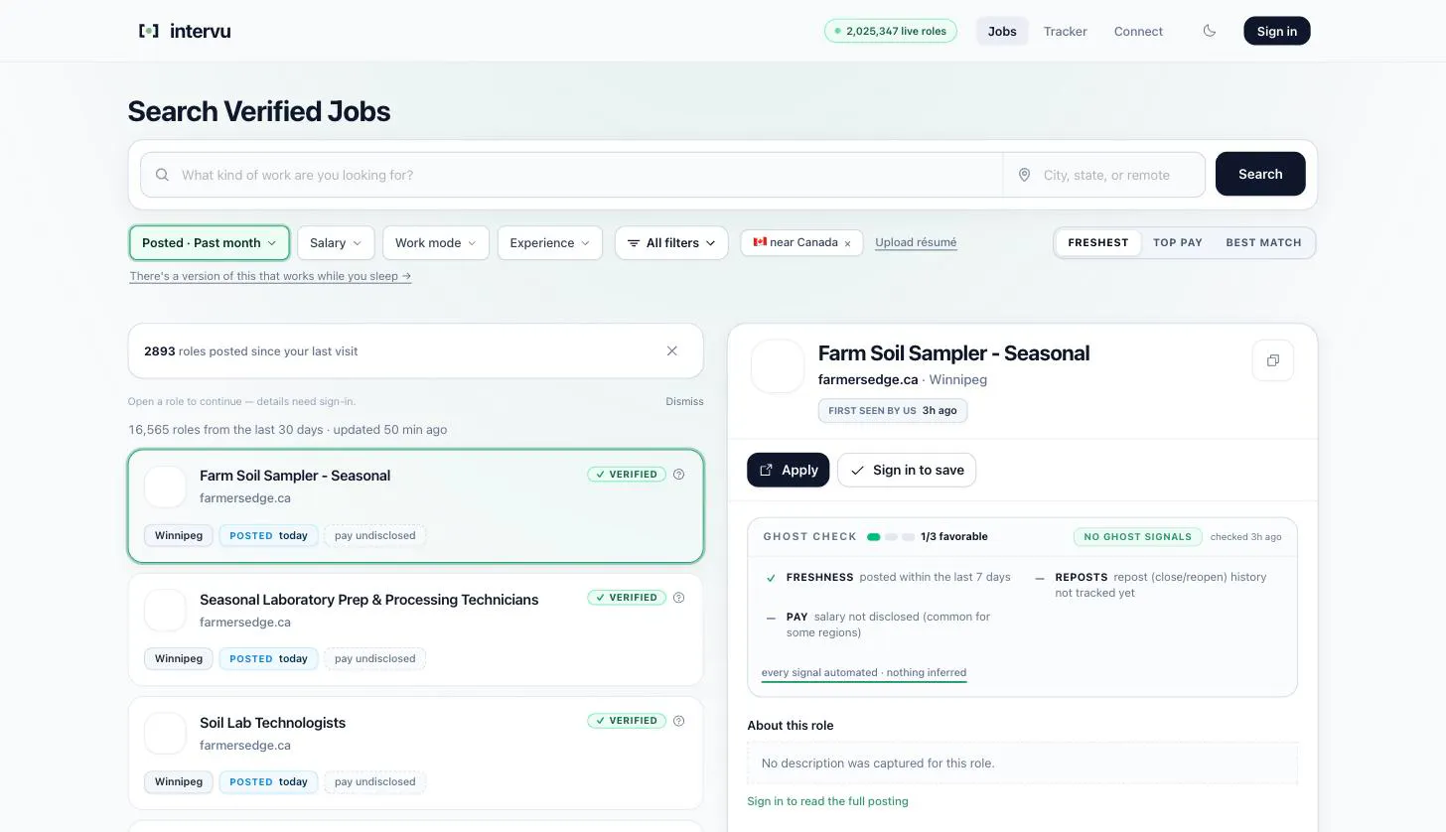This screenshot has height=832, width=1446.
Task: Open verified info icon for Seasonal Laboratory Prep
Action: coord(679,598)
